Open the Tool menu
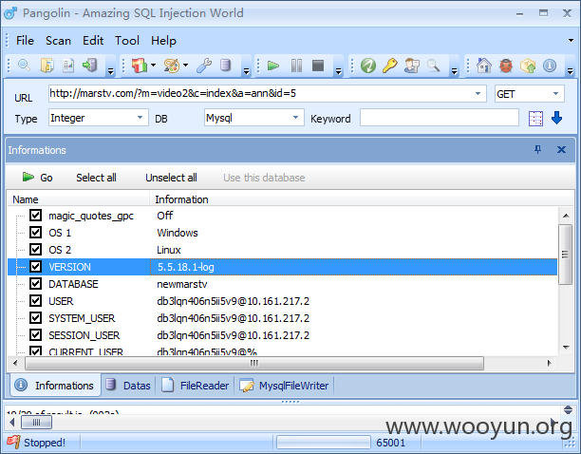This screenshot has height=454, width=581. [126, 41]
